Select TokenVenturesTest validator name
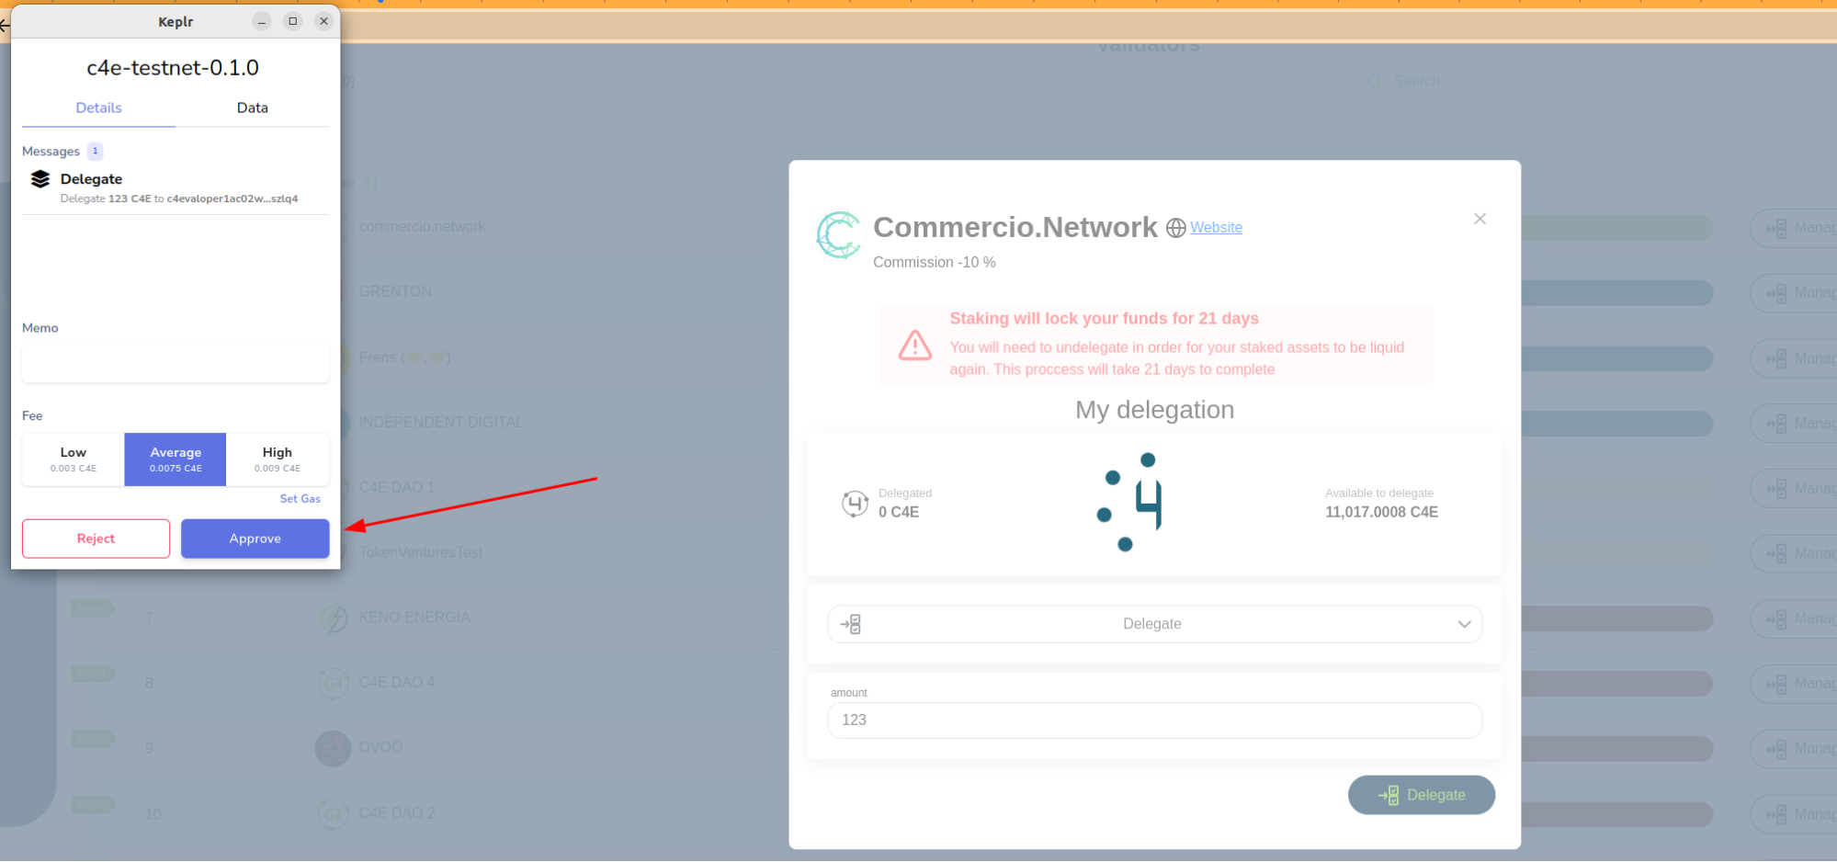Screen dimensions: 1837x862 pos(421,552)
